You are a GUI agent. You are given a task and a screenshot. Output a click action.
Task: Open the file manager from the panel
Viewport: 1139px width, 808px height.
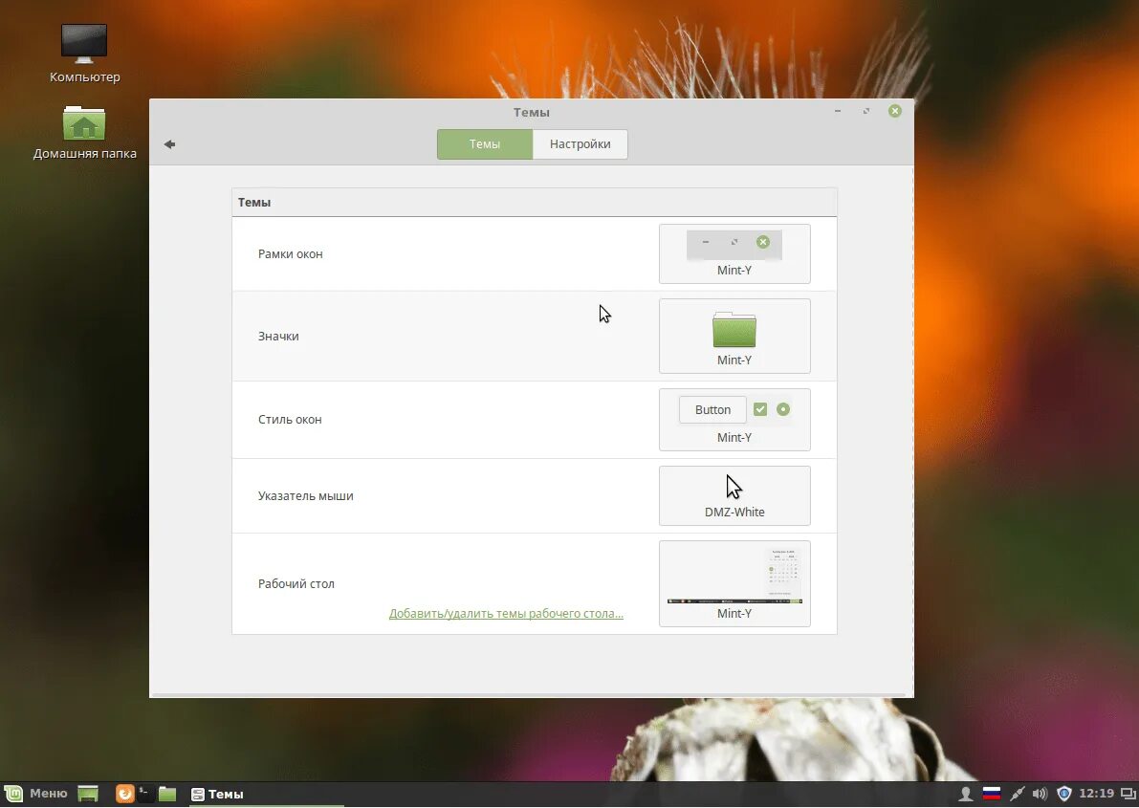[167, 794]
